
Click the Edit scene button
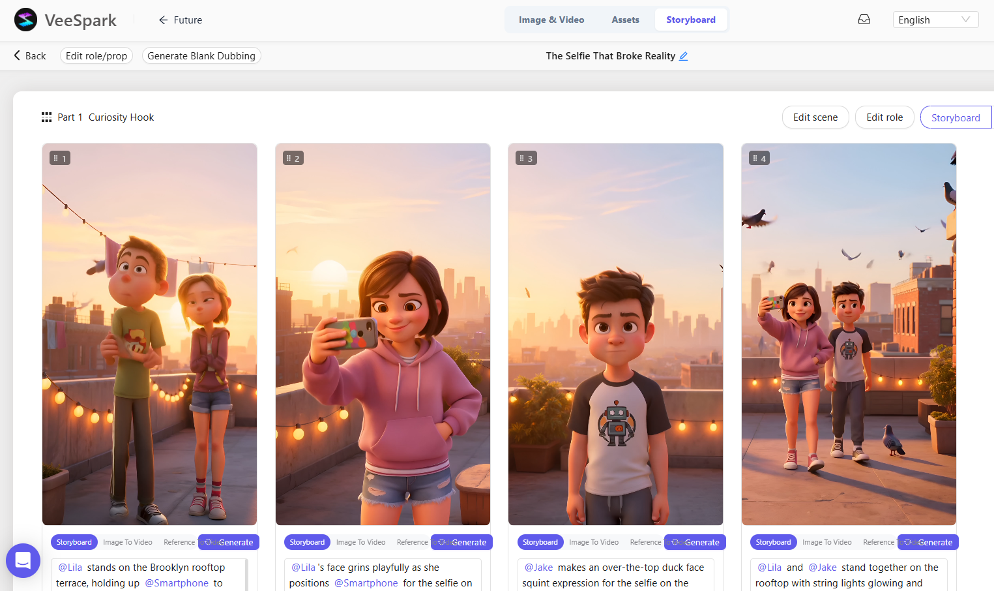point(815,117)
